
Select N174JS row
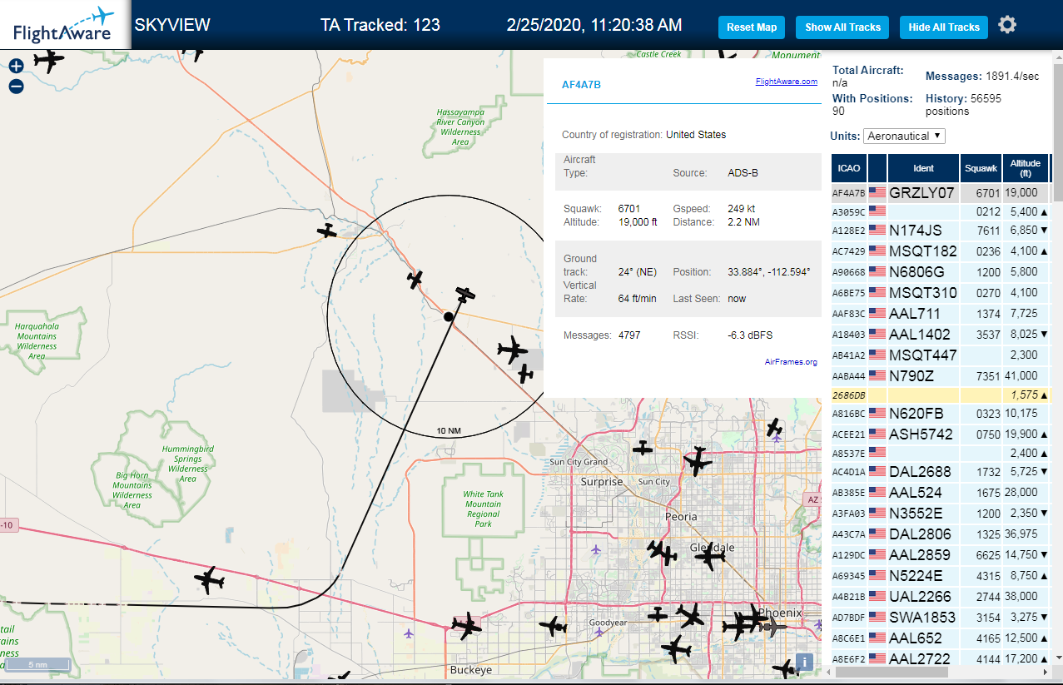point(941,230)
